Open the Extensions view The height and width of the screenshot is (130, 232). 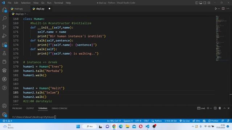pos(4,44)
